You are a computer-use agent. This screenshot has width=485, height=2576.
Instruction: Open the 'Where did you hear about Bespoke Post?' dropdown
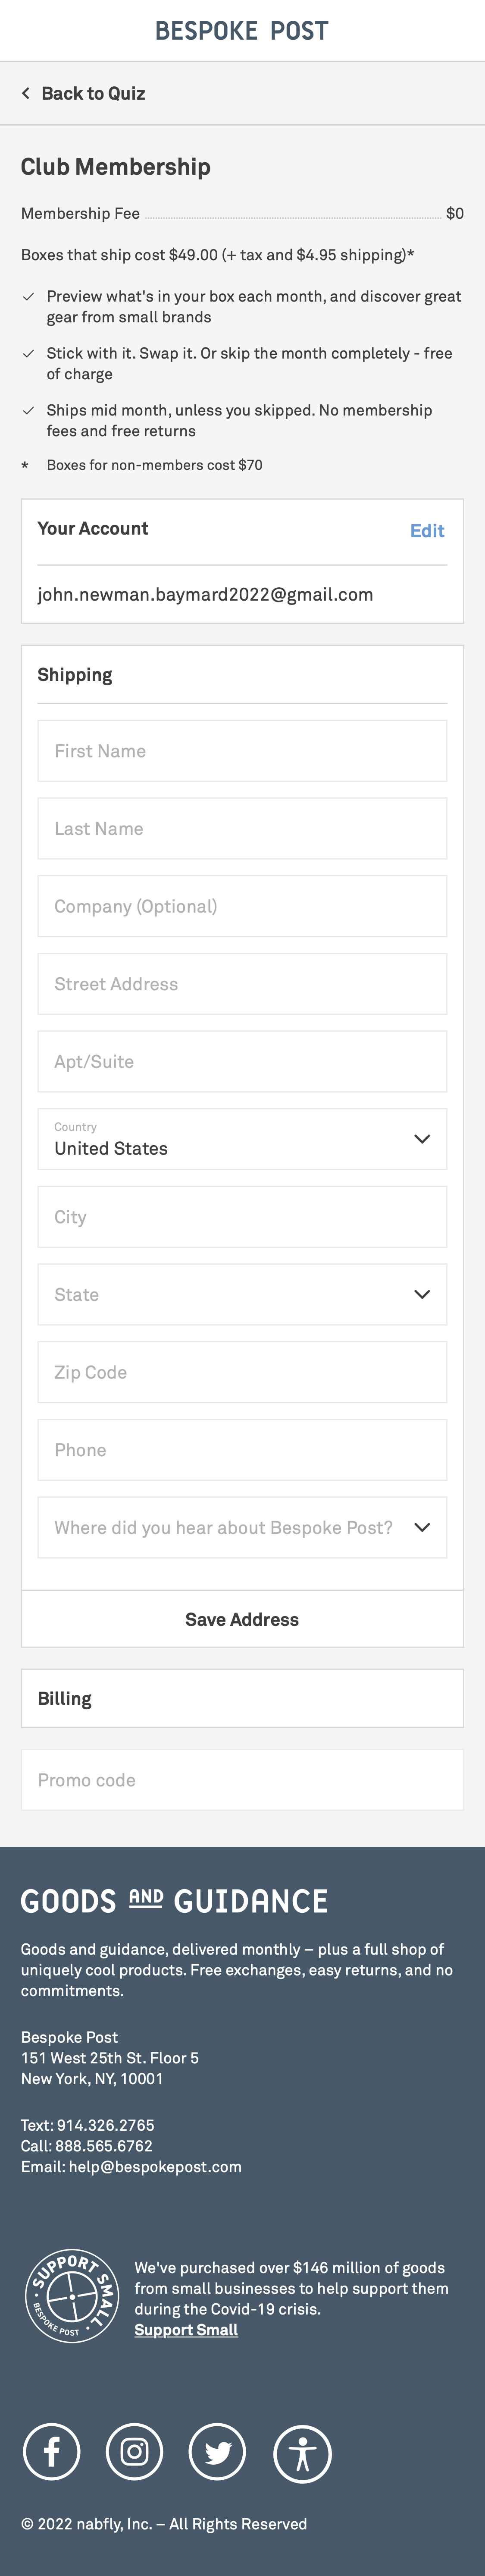point(241,1527)
